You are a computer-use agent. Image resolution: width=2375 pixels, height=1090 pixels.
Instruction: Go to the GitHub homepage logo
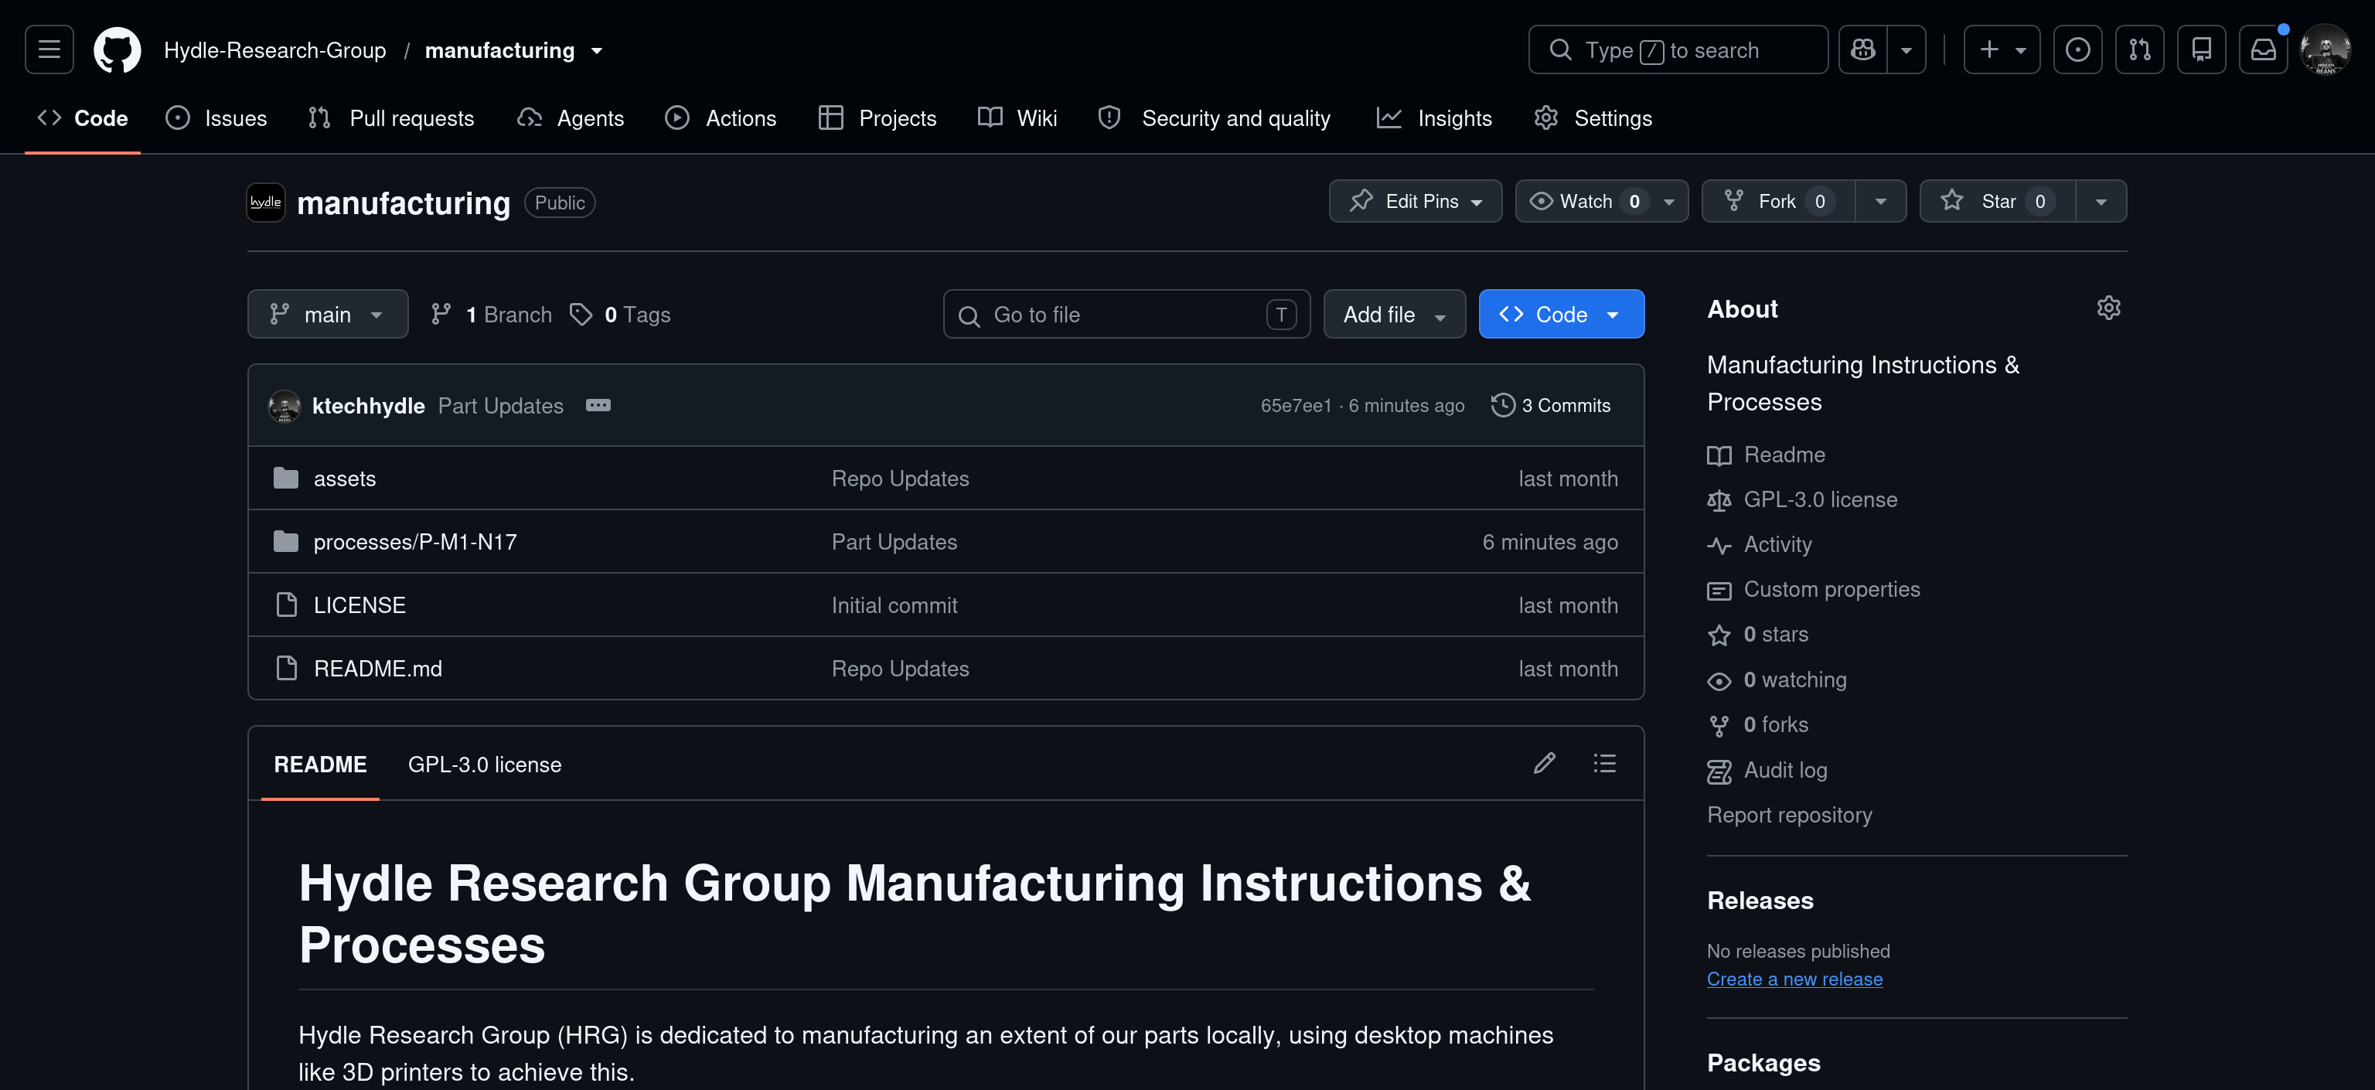pyautogui.click(x=117, y=49)
